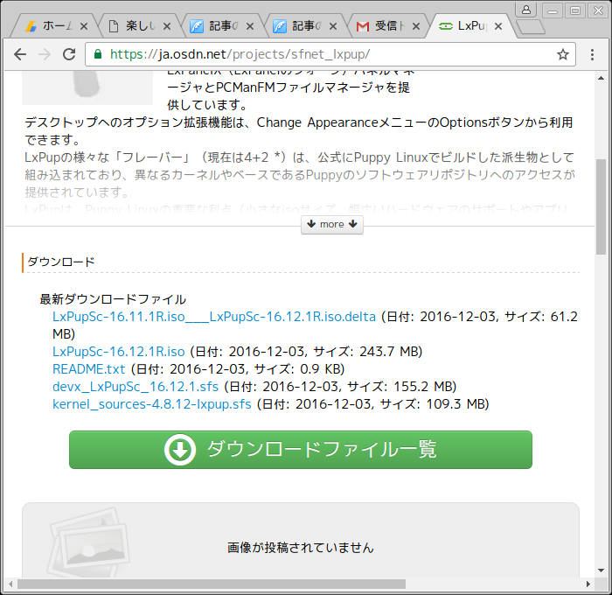Click the horizontal scrollbar right arrow
The width and height of the screenshot is (612, 595).
[588, 584]
